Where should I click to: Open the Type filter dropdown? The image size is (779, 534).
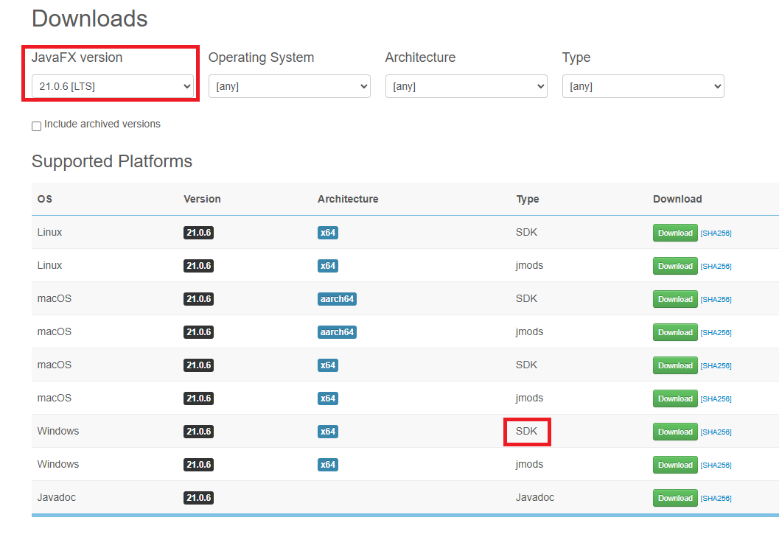643,86
